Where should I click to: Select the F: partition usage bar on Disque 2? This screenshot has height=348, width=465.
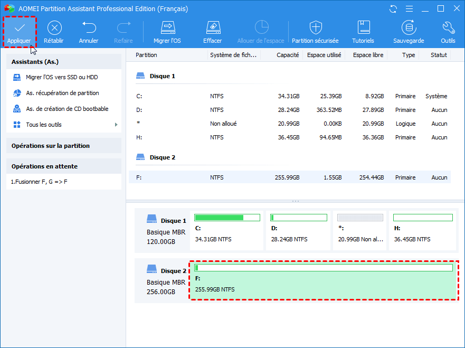click(323, 268)
